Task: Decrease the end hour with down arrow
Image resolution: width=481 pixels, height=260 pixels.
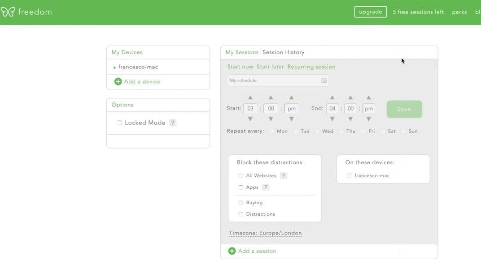Action: pyautogui.click(x=332, y=119)
